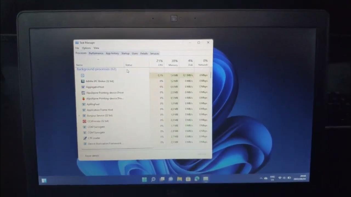Show hidden icons tray chevron
The image size is (351, 197).
(x=261, y=178)
